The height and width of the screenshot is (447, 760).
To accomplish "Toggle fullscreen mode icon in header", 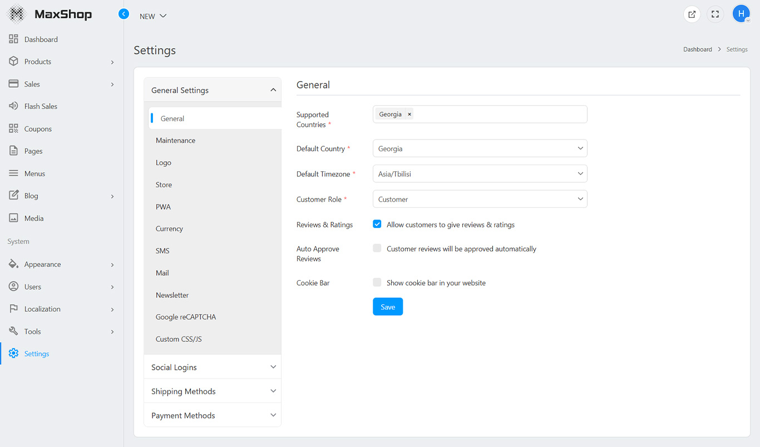I will pos(715,14).
